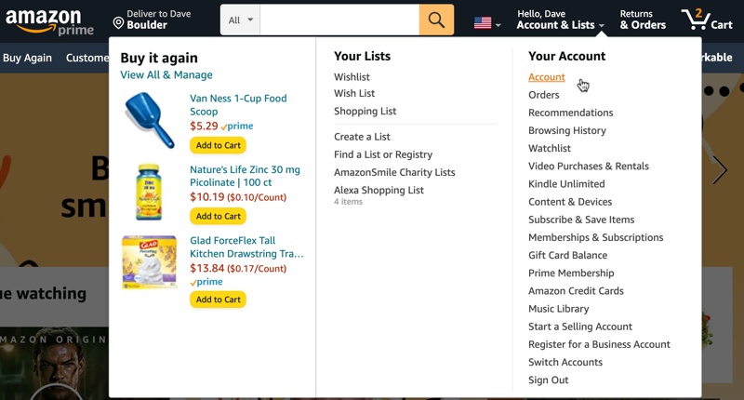Open the shopping cart icon

(706, 20)
